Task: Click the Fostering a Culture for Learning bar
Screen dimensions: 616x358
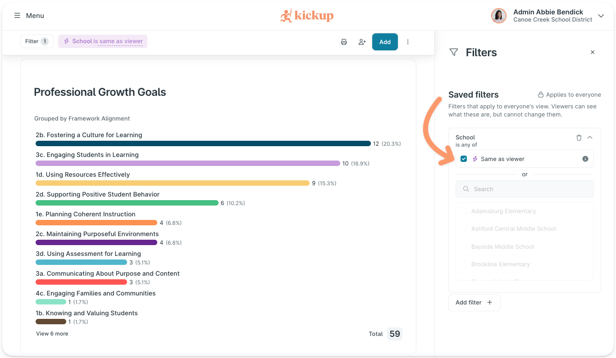Action: click(x=203, y=143)
